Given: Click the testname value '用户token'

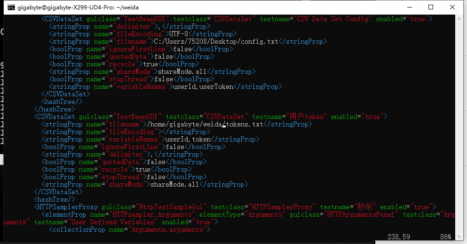Looking at the screenshot, I should coord(307,117).
